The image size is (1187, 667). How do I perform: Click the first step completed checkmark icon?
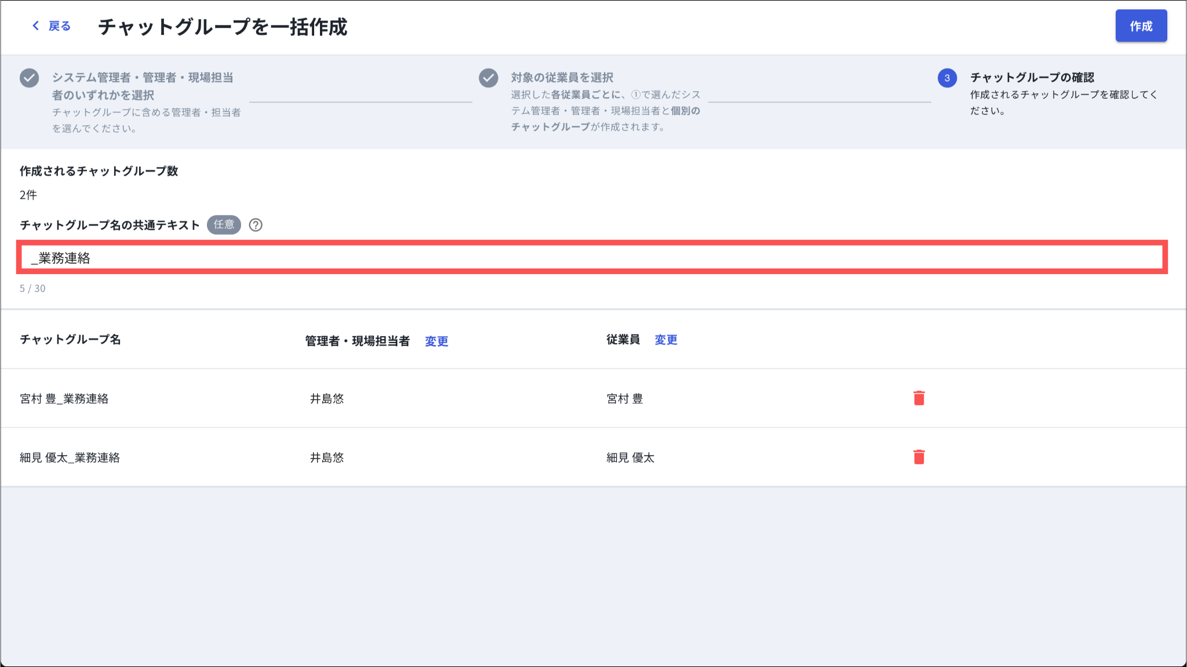30,78
